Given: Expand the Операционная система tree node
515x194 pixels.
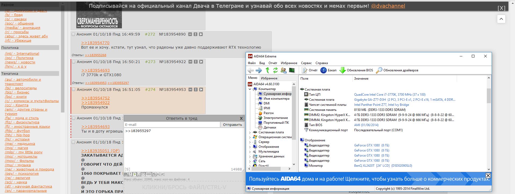Looking at the screenshot, I should click(x=250, y=137).
